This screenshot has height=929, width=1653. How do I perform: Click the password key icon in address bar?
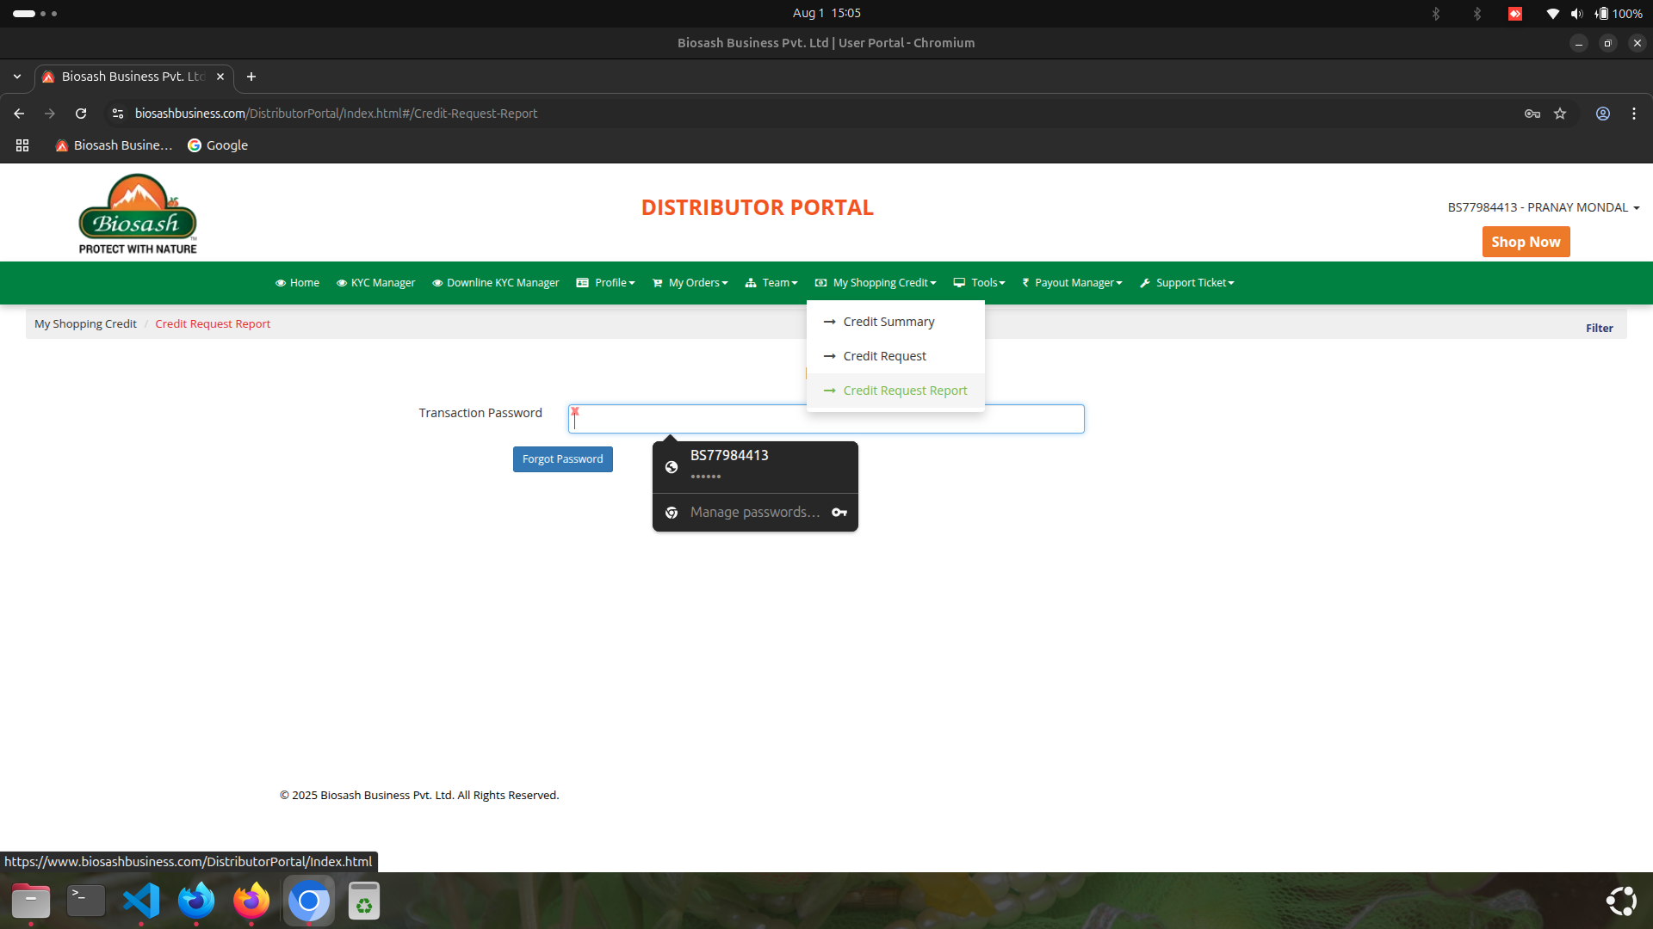pyautogui.click(x=1532, y=114)
